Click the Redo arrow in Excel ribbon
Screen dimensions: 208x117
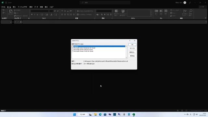pos(4,13)
